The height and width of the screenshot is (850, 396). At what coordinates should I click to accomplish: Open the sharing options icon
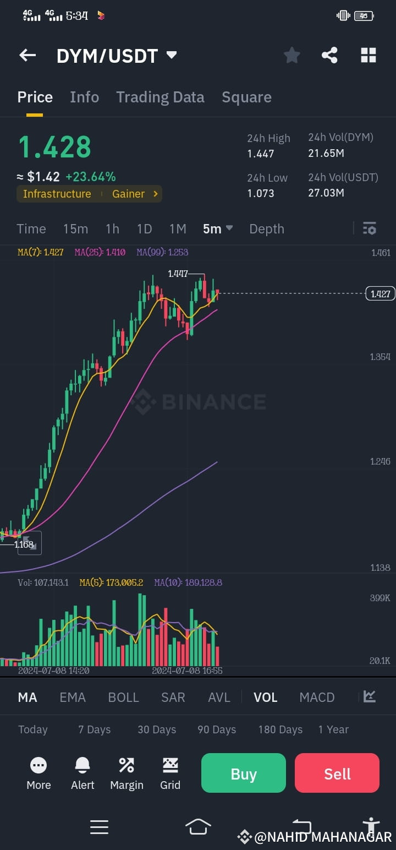329,55
